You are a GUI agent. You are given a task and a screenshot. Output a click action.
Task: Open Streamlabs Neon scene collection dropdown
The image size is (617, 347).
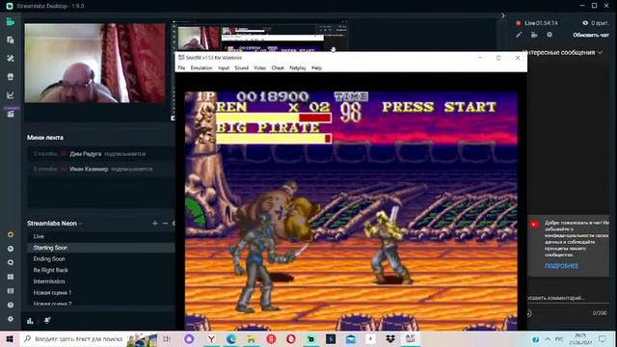point(54,223)
